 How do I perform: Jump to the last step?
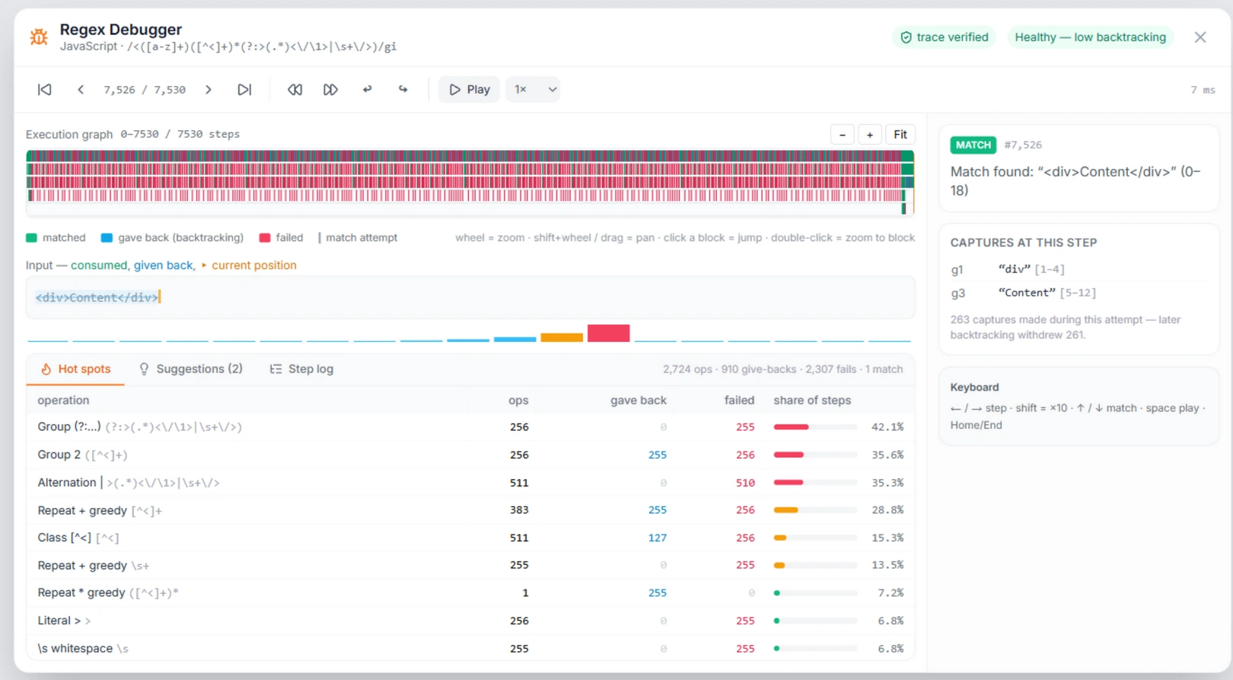point(244,90)
